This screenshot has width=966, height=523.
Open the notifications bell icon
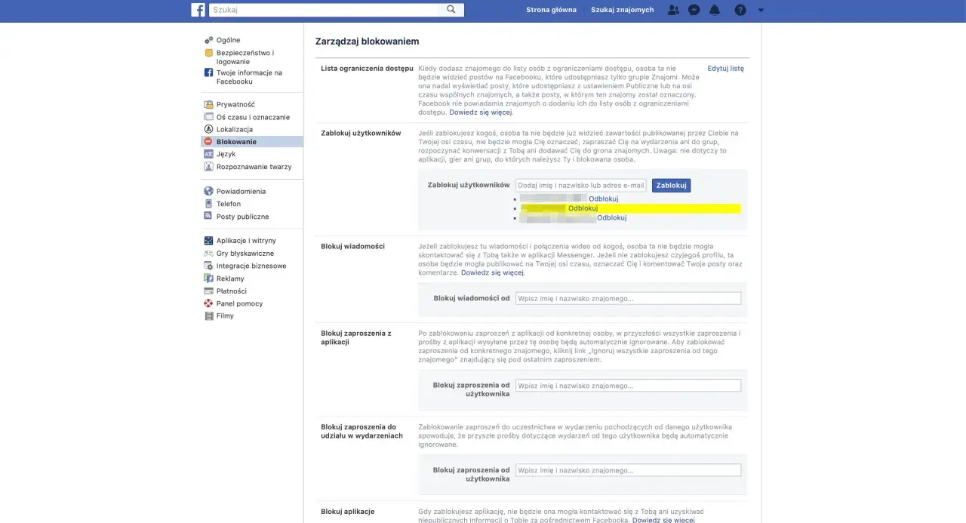(x=715, y=10)
